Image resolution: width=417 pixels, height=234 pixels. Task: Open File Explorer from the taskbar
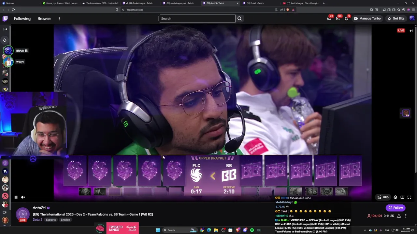216,230
